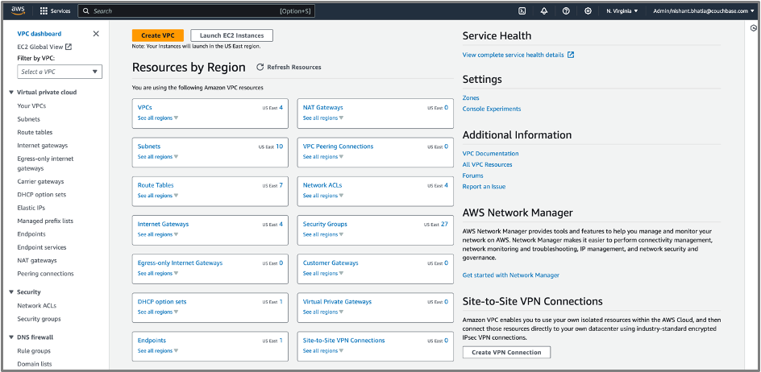Open Route tables in sidebar
The image size is (761, 372).
(x=35, y=132)
